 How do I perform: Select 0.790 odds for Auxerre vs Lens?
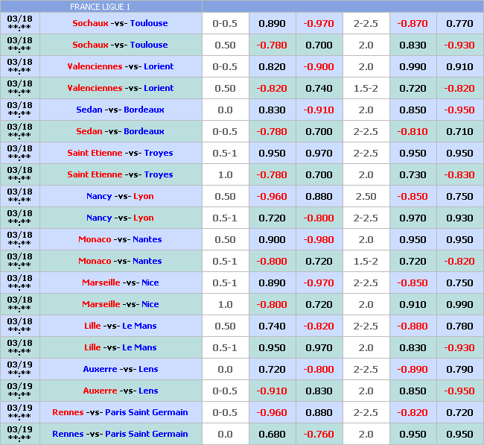tap(459, 369)
